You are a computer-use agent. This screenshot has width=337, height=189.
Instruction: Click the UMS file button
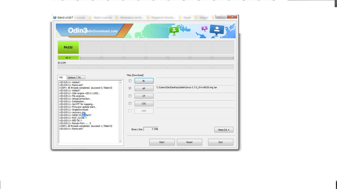(144, 111)
